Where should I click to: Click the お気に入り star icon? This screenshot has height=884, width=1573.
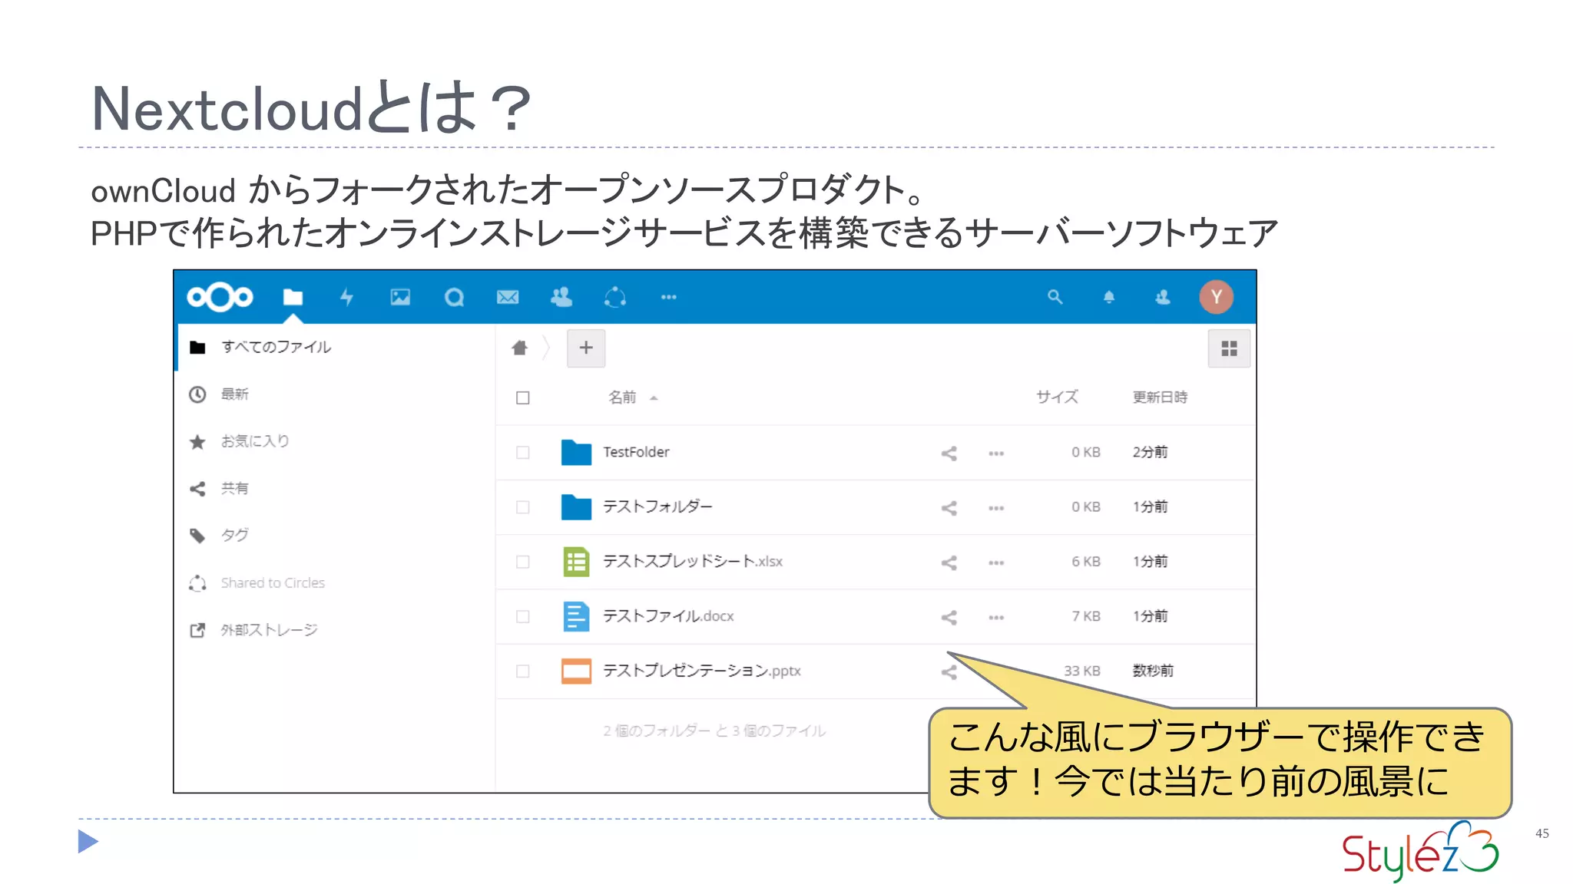click(197, 441)
